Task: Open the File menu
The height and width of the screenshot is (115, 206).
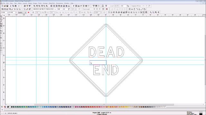Action: tap(4, 3)
